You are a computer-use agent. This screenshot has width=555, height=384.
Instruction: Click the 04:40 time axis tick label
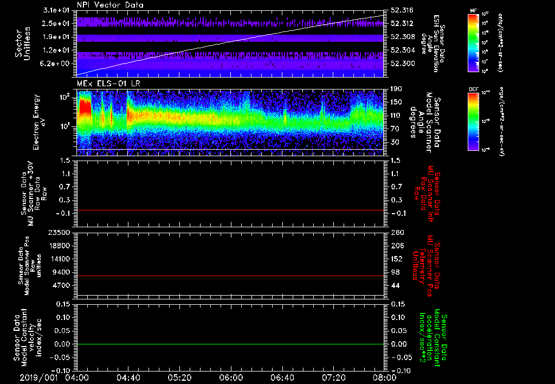[128, 377]
